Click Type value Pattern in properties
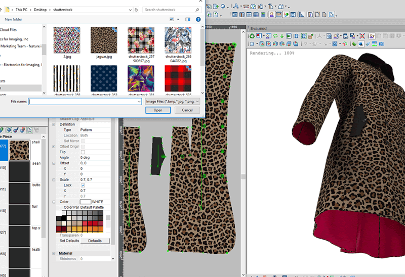This screenshot has width=405, height=277. [86, 130]
